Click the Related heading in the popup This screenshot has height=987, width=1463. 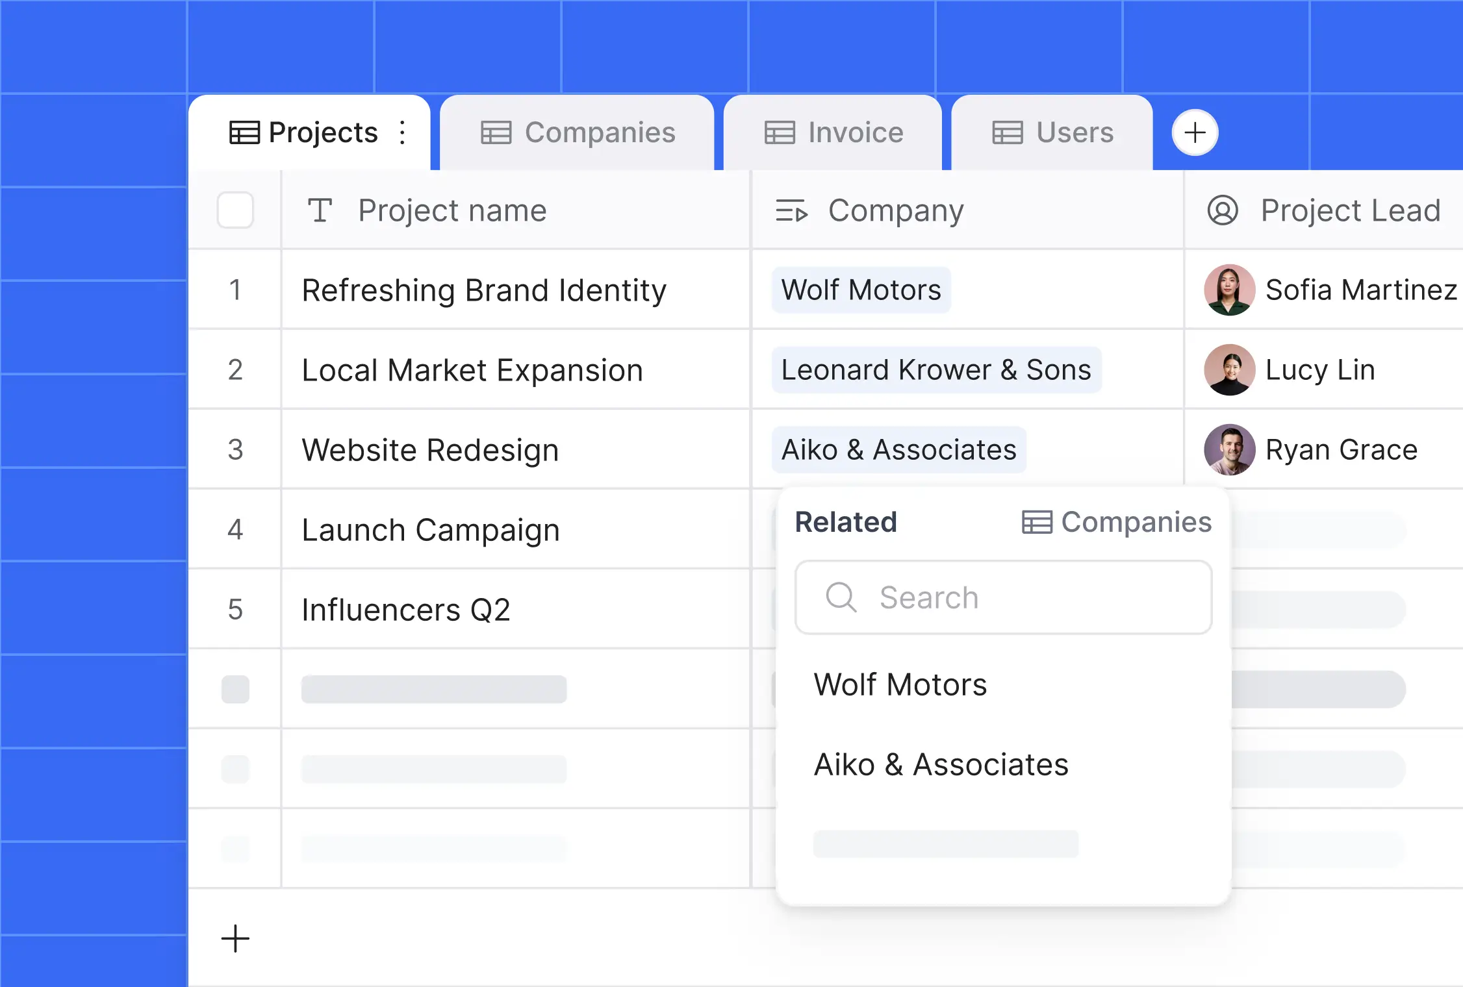click(x=846, y=522)
